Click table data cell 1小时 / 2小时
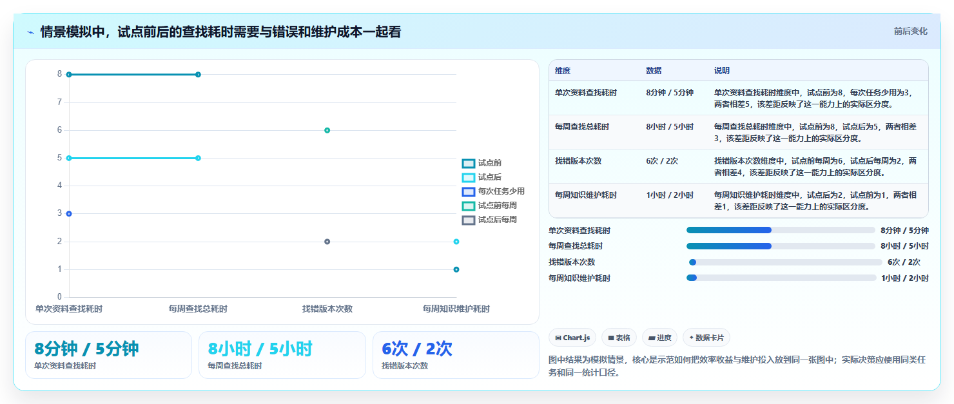954x404 pixels. (x=670, y=195)
